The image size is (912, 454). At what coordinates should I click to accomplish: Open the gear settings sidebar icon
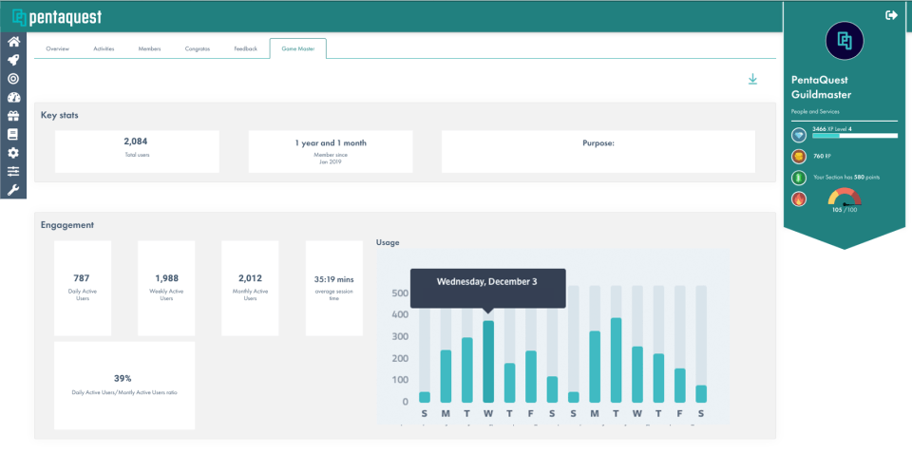click(x=13, y=153)
